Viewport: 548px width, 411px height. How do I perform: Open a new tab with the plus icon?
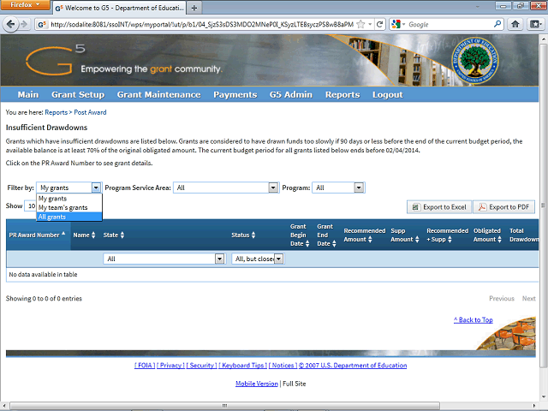(194, 8)
